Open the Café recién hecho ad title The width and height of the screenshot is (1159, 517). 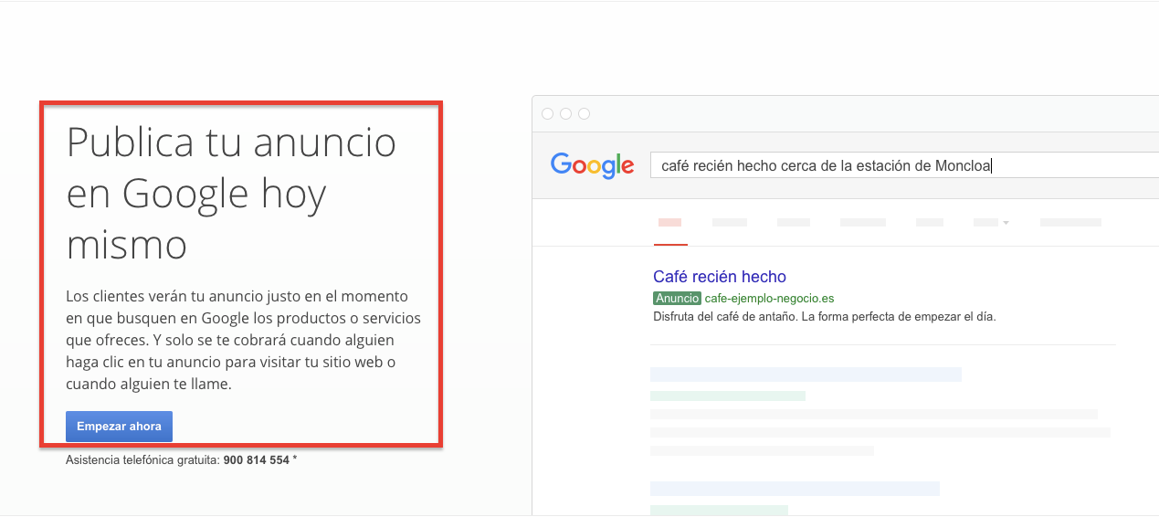(720, 277)
